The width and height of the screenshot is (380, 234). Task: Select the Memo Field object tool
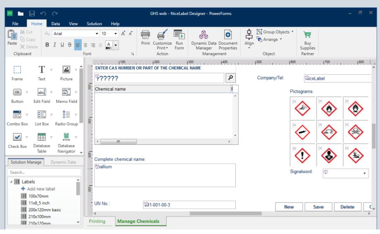[x=66, y=95]
